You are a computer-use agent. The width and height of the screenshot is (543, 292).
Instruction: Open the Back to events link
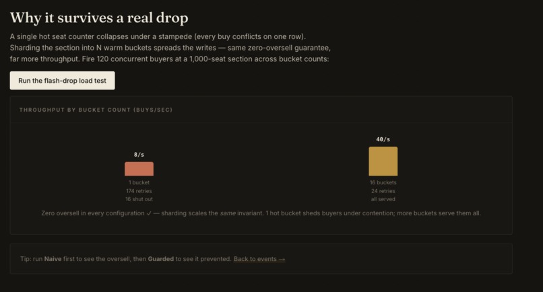coord(259,259)
